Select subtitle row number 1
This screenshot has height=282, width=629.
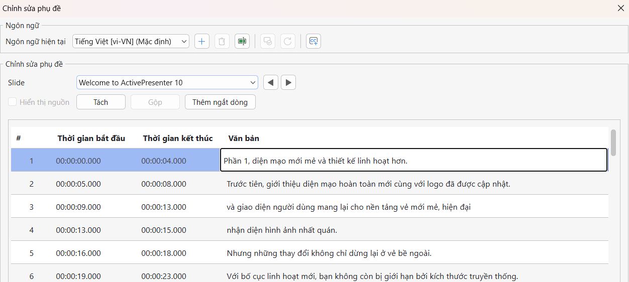point(31,161)
